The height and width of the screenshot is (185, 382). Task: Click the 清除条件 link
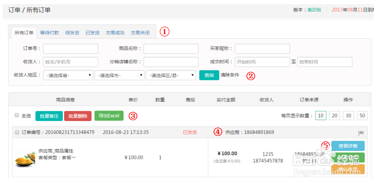(230, 75)
